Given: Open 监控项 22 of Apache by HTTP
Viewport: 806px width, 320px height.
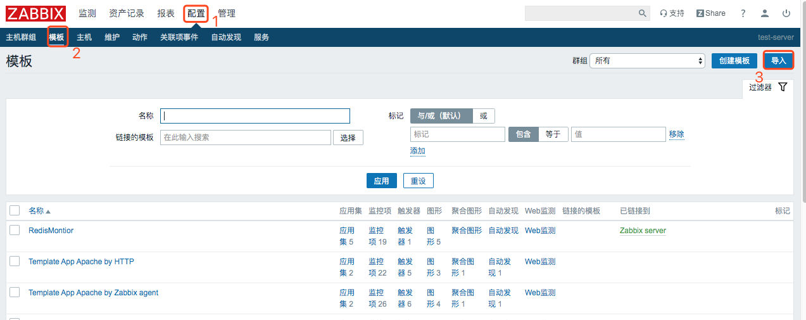Looking at the screenshot, I should tap(377, 267).
